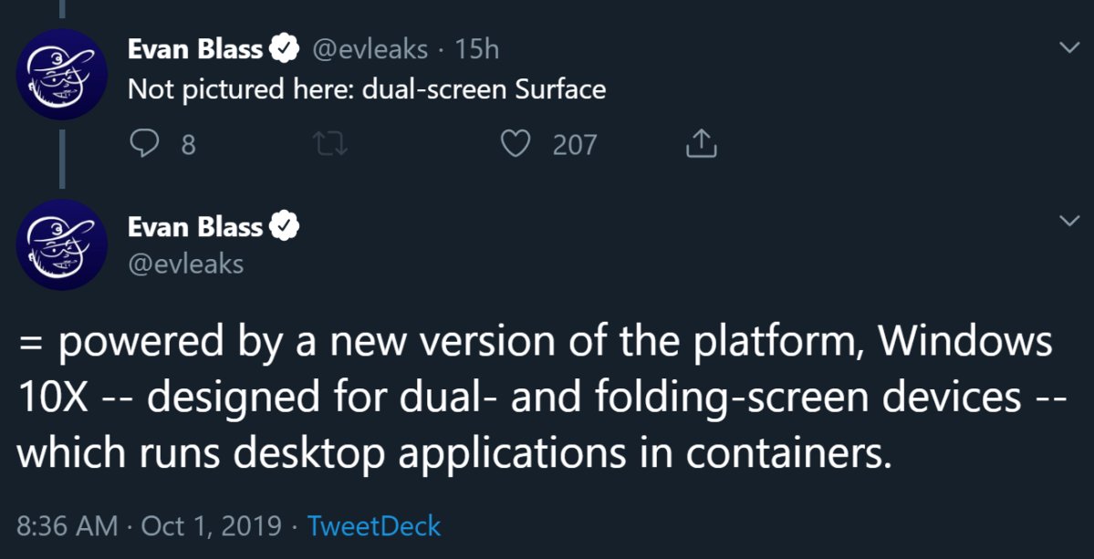The height and width of the screenshot is (559, 1094).
Task: Click the top Evan Blass avatar
Action: [61, 74]
